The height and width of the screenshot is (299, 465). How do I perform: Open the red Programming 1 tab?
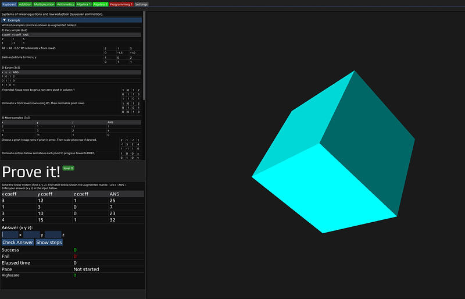coord(121,5)
